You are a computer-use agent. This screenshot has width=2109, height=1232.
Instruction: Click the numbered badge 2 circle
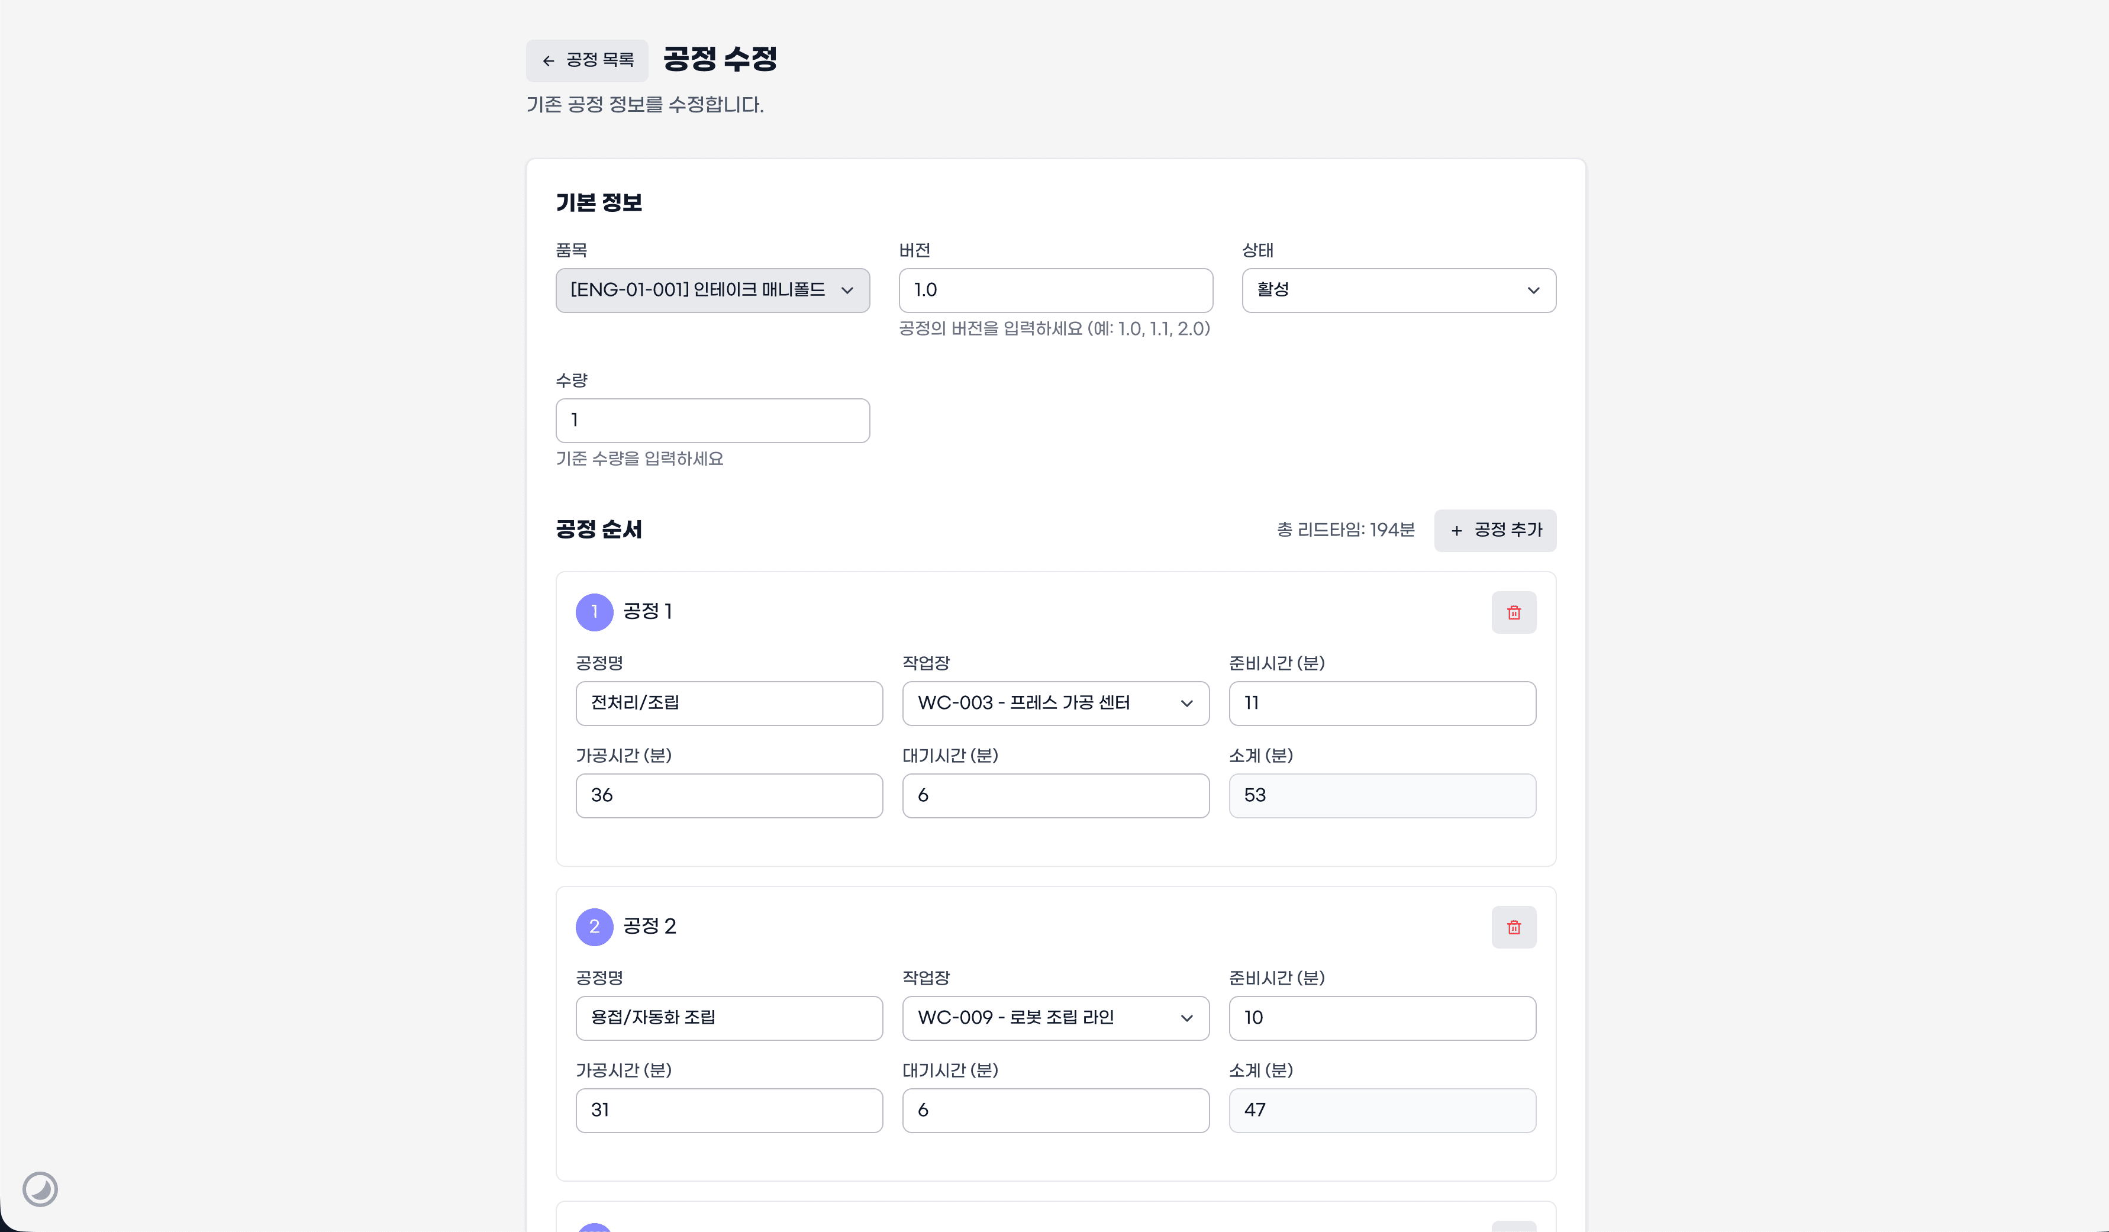[594, 927]
